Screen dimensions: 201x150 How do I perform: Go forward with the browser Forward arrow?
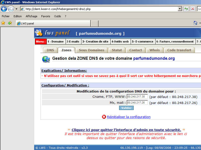(11, 9)
